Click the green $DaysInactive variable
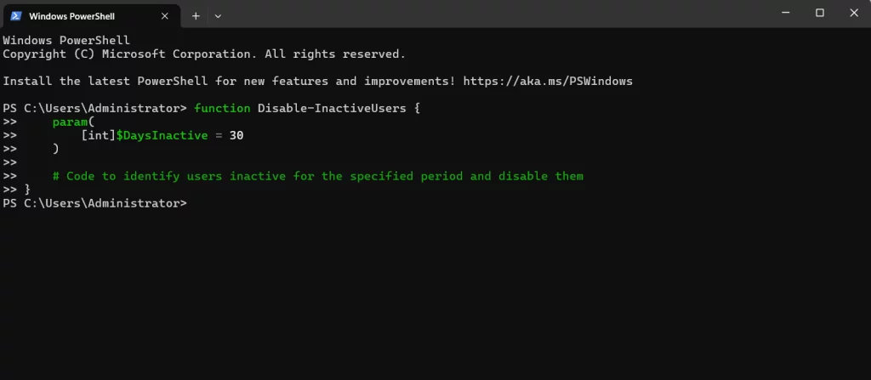Image resolution: width=871 pixels, height=380 pixels. point(162,135)
